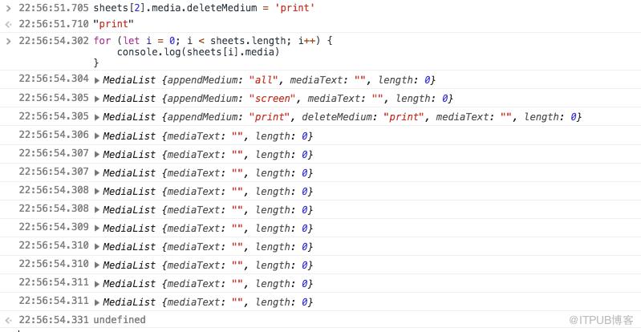The height and width of the screenshot is (332, 641).
Task: Click the "all" appendMedium value
Action: coord(264,80)
